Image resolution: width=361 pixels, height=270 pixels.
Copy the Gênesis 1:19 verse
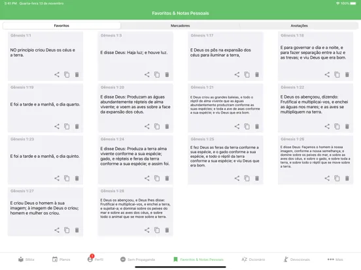pos(67,127)
